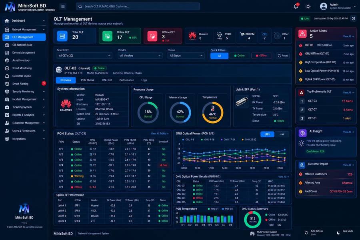Click the refresh settings icon near Last Updated
Viewport: 360px width, 240px height.
[353, 19]
